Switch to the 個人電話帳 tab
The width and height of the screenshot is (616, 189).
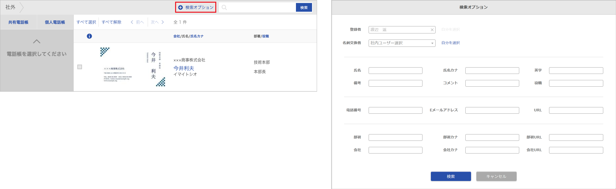pyautogui.click(x=55, y=22)
